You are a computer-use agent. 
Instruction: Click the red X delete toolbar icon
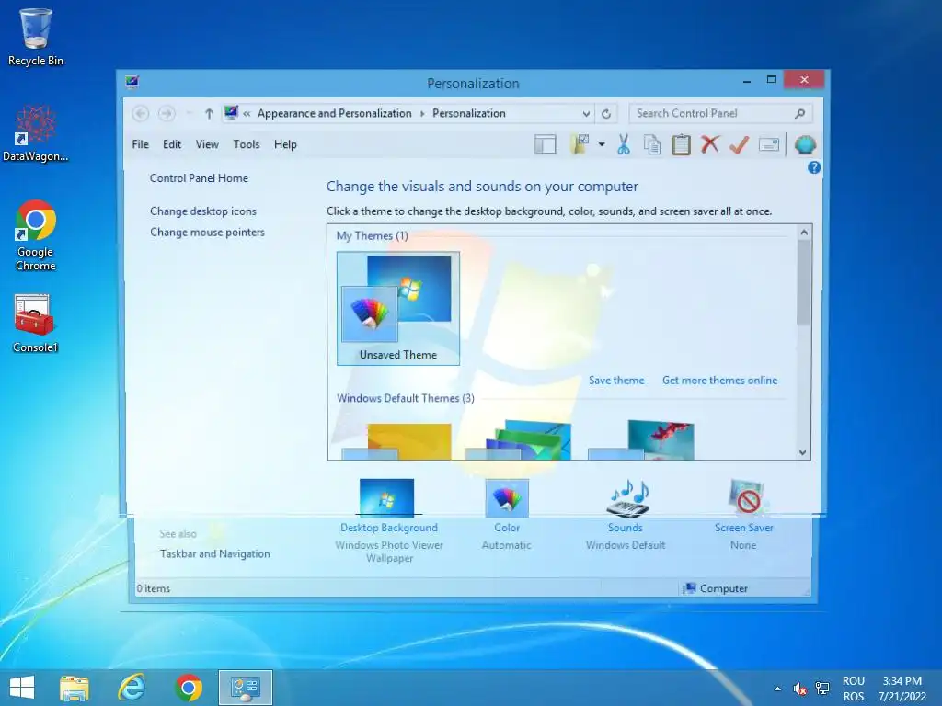[709, 144]
